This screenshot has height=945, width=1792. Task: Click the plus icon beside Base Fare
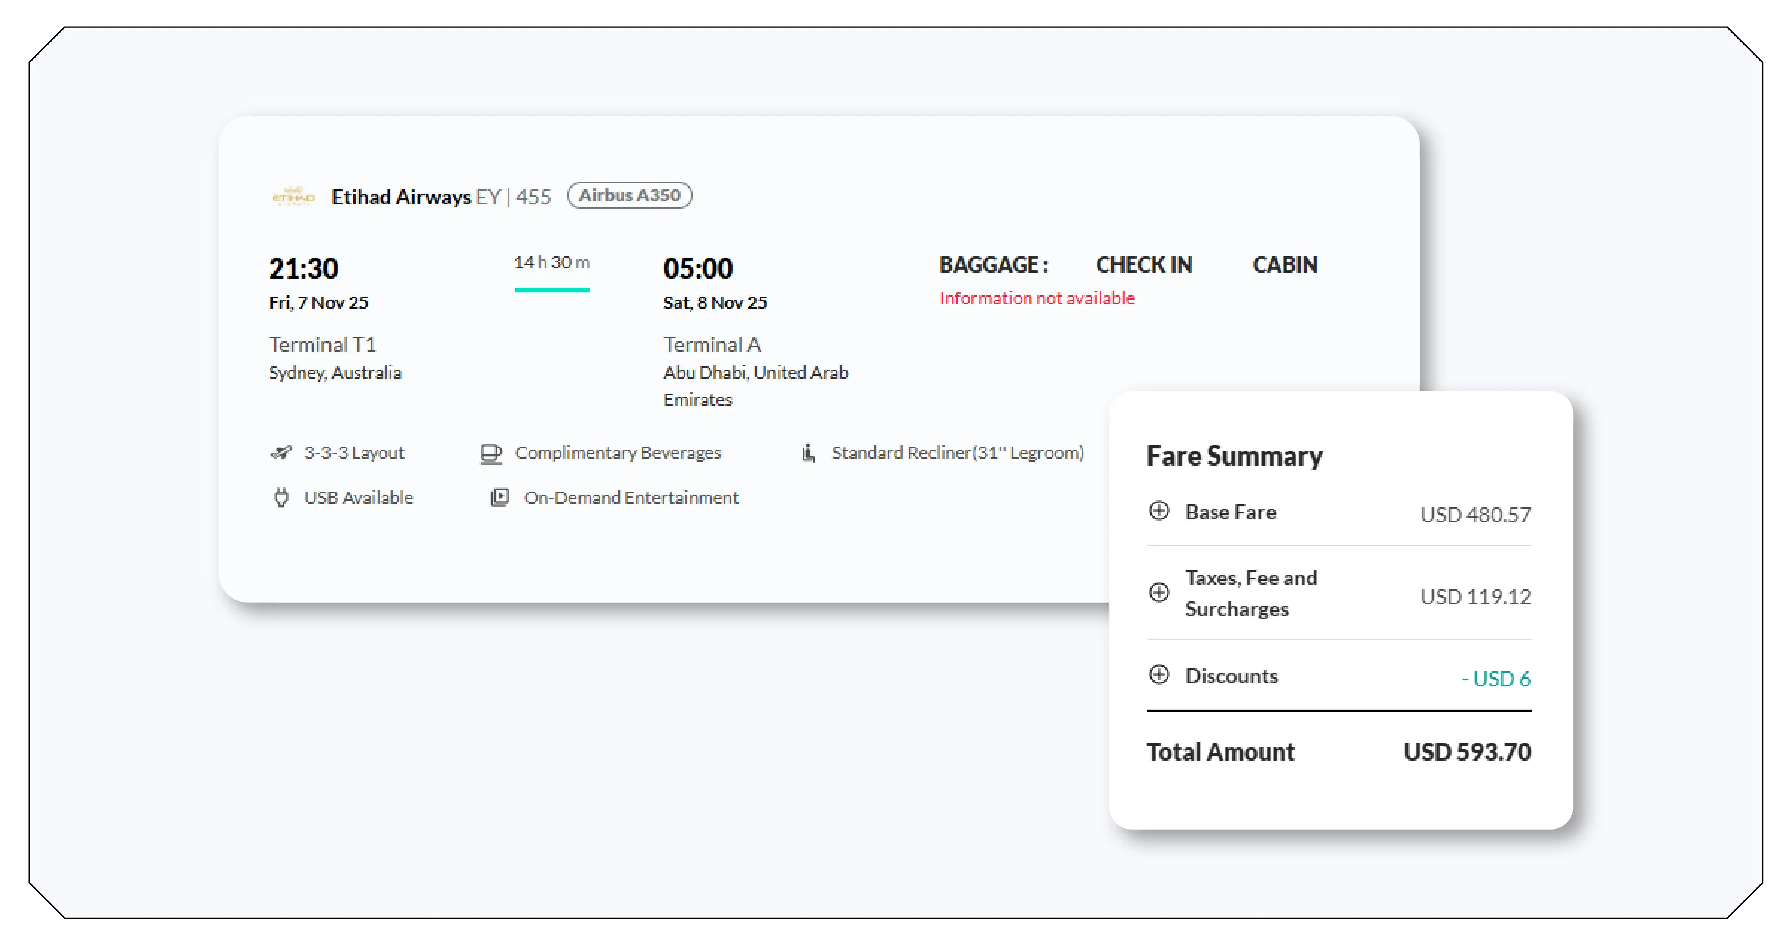pyautogui.click(x=1159, y=512)
